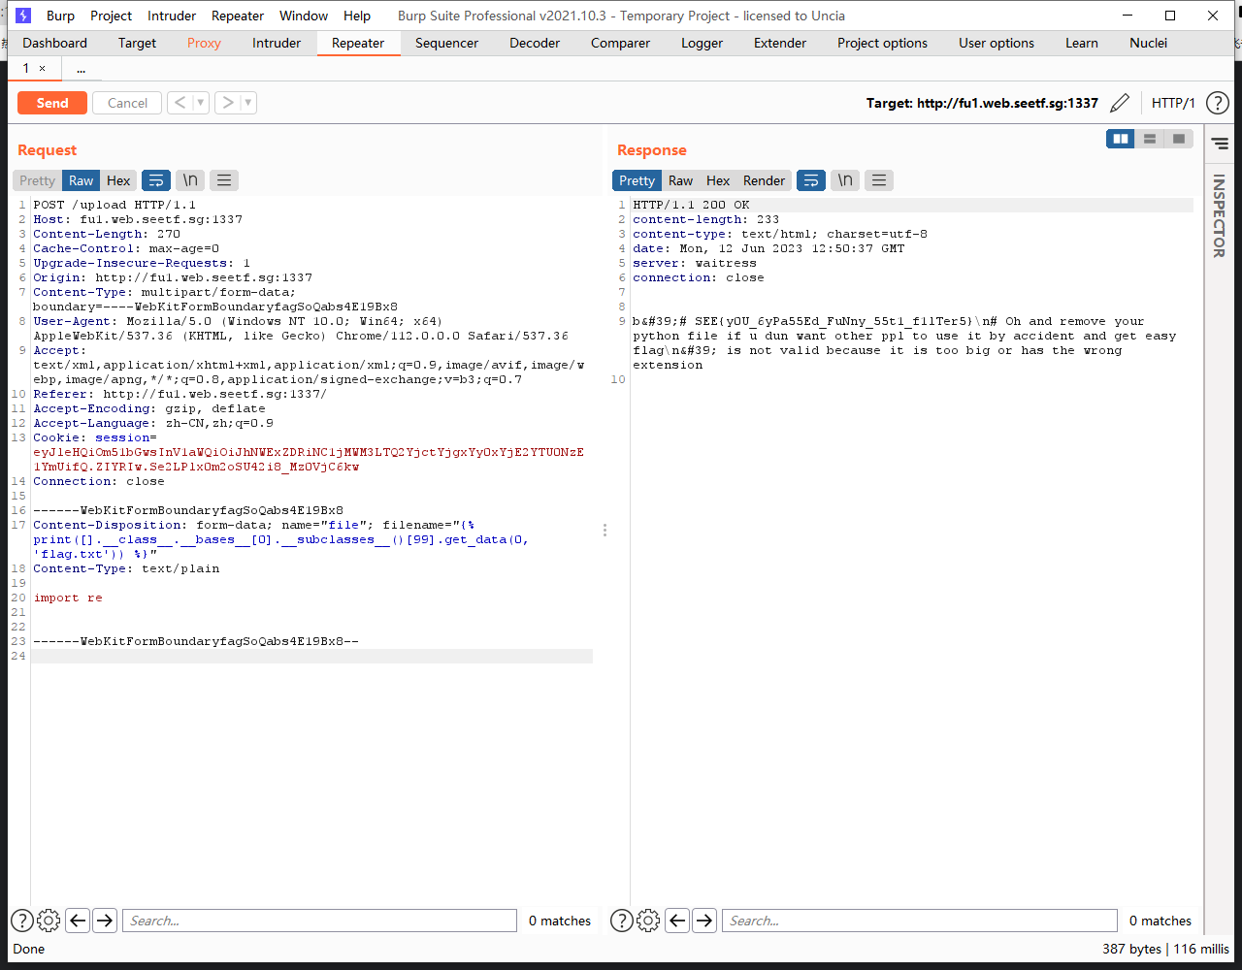Close Repeater tab 1
1242x970 pixels.
(42, 69)
